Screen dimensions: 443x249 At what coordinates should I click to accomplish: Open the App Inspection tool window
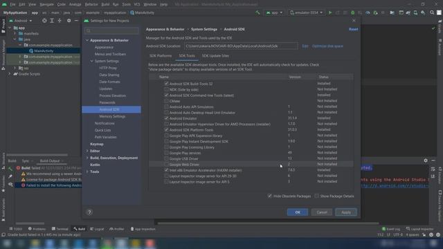click(x=143, y=229)
